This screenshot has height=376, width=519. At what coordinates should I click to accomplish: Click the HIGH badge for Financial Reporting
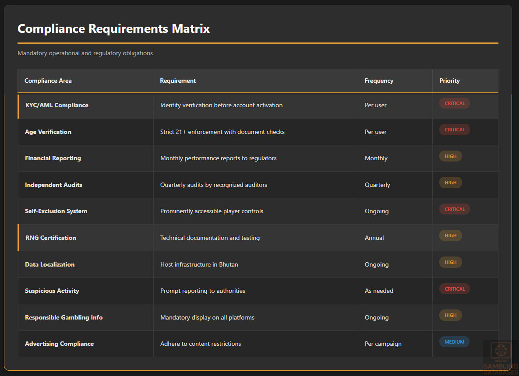click(x=450, y=156)
